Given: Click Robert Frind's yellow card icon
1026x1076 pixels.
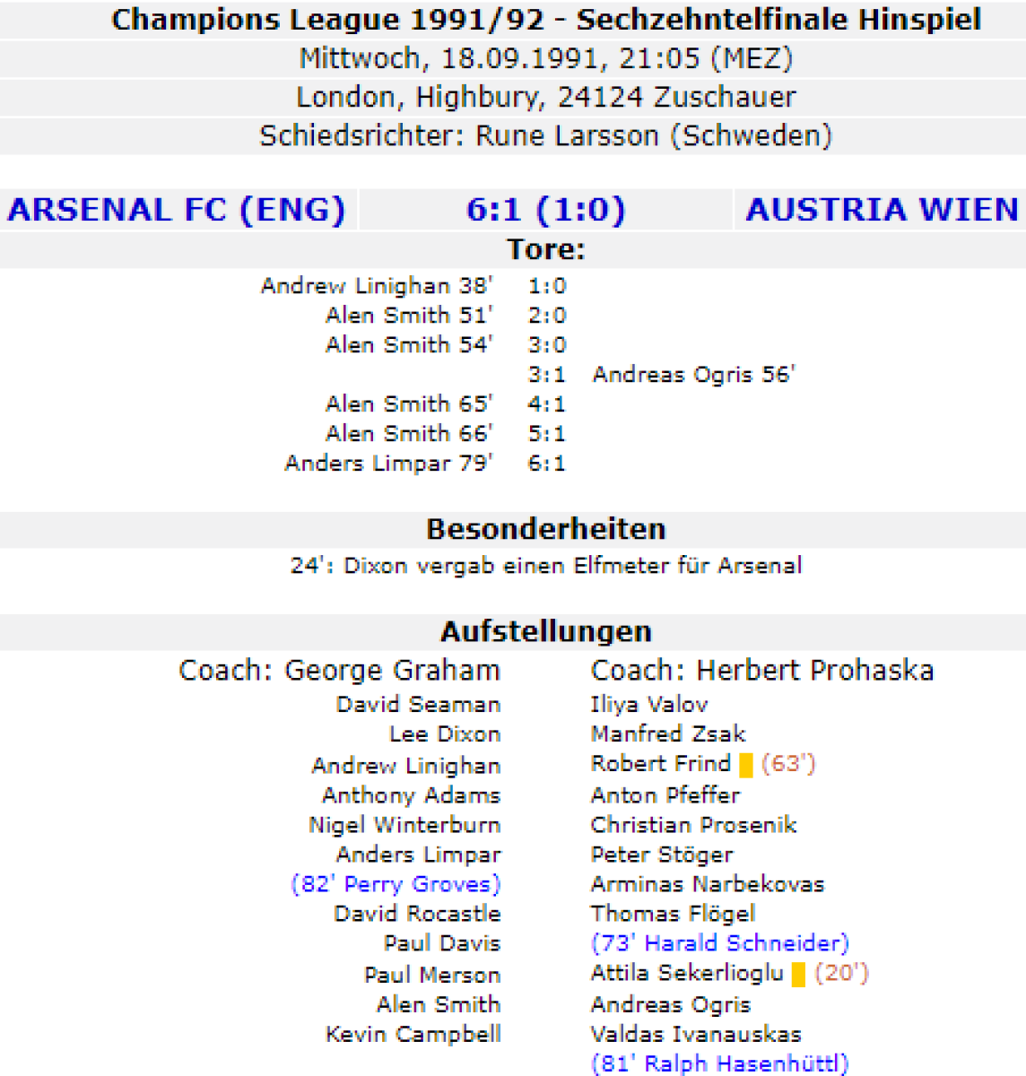Looking at the screenshot, I should click(x=746, y=765).
